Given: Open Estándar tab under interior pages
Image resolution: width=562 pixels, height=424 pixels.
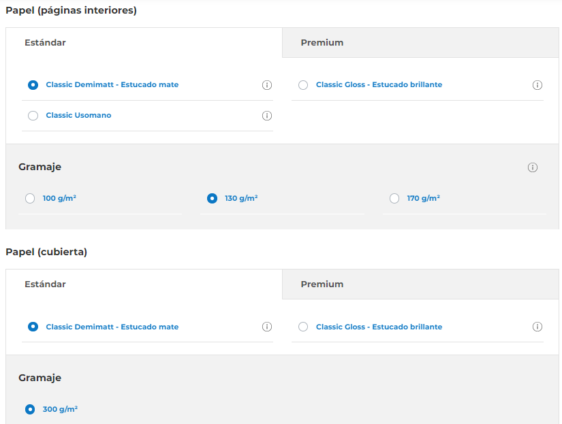Looking at the screenshot, I should (x=144, y=43).
